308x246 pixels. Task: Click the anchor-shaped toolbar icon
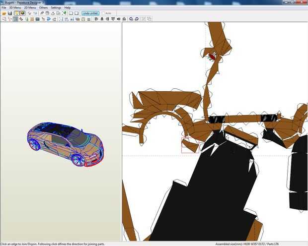click(53, 13)
